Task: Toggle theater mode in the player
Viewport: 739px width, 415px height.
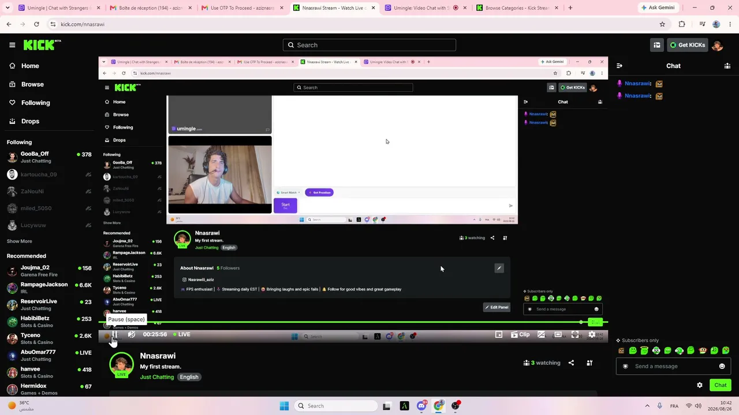Action: [558, 334]
